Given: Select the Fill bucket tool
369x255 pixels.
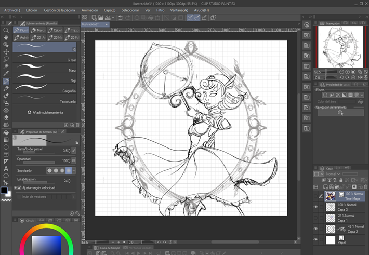Looking at the screenshot, I should [6, 132].
